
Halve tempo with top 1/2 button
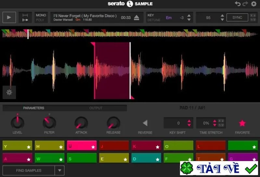pos(253,20)
